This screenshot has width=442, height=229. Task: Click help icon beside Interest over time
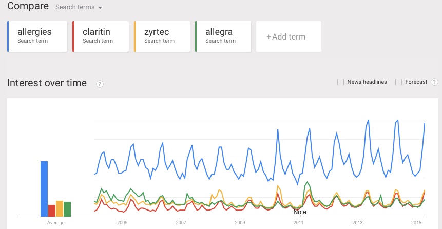pos(100,84)
